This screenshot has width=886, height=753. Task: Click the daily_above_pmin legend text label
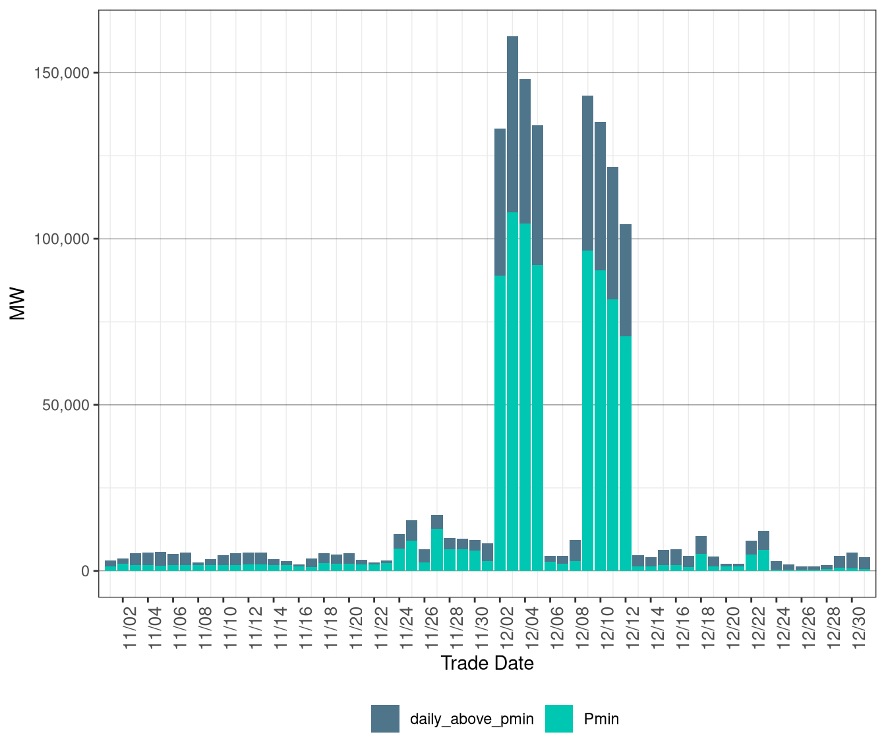(471, 719)
